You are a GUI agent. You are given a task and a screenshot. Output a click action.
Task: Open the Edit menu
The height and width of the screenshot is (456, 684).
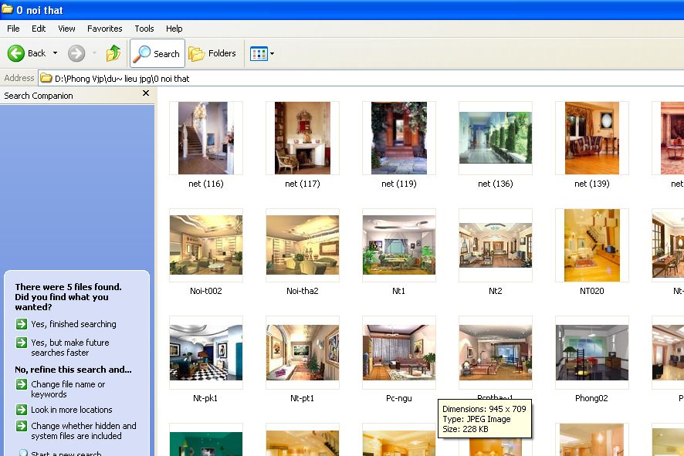point(39,29)
